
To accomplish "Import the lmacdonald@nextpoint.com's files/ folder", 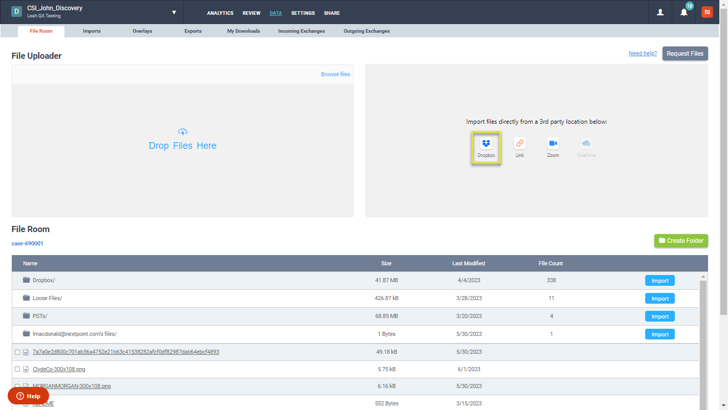I will [660, 334].
